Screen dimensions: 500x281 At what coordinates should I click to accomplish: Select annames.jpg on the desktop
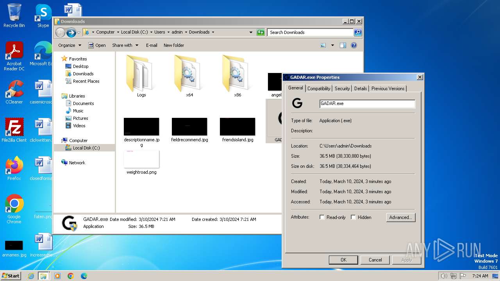pyautogui.click(x=14, y=249)
